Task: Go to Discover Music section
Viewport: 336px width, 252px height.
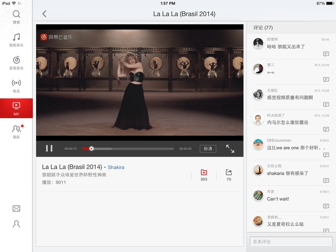Action: [16, 63]
